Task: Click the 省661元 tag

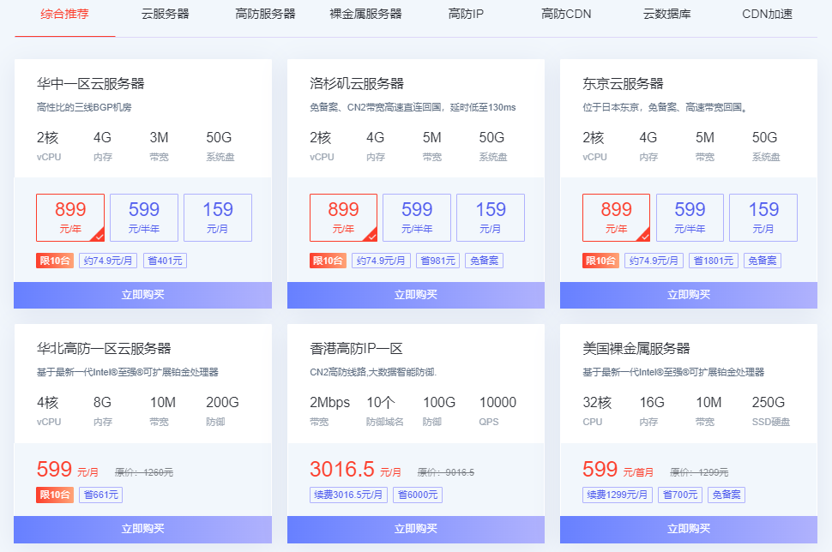Action: coord(101,495)
